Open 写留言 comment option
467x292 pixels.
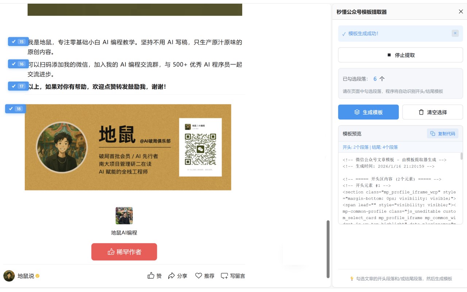pyautogui.click(x=233, y=276)
